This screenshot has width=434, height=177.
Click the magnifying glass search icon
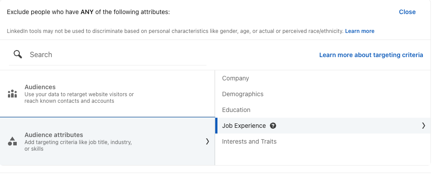[x=18, y=54]
